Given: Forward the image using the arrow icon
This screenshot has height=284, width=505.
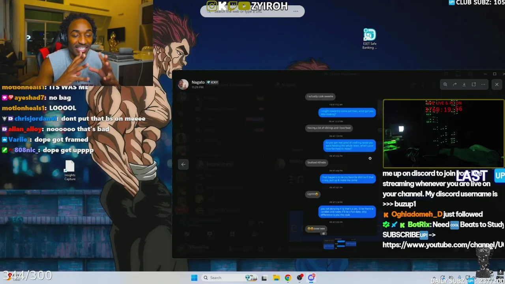Looking at the screenshot, I should [x=454, y=84].
